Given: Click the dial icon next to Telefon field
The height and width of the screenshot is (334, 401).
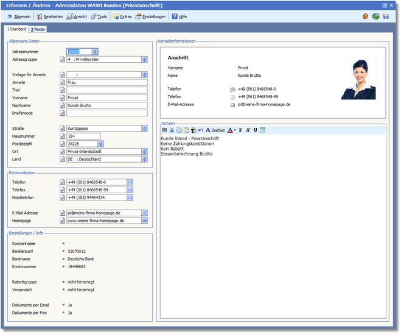Looking at the screenshot, I should pyautogui.click(x=130, y=182).
